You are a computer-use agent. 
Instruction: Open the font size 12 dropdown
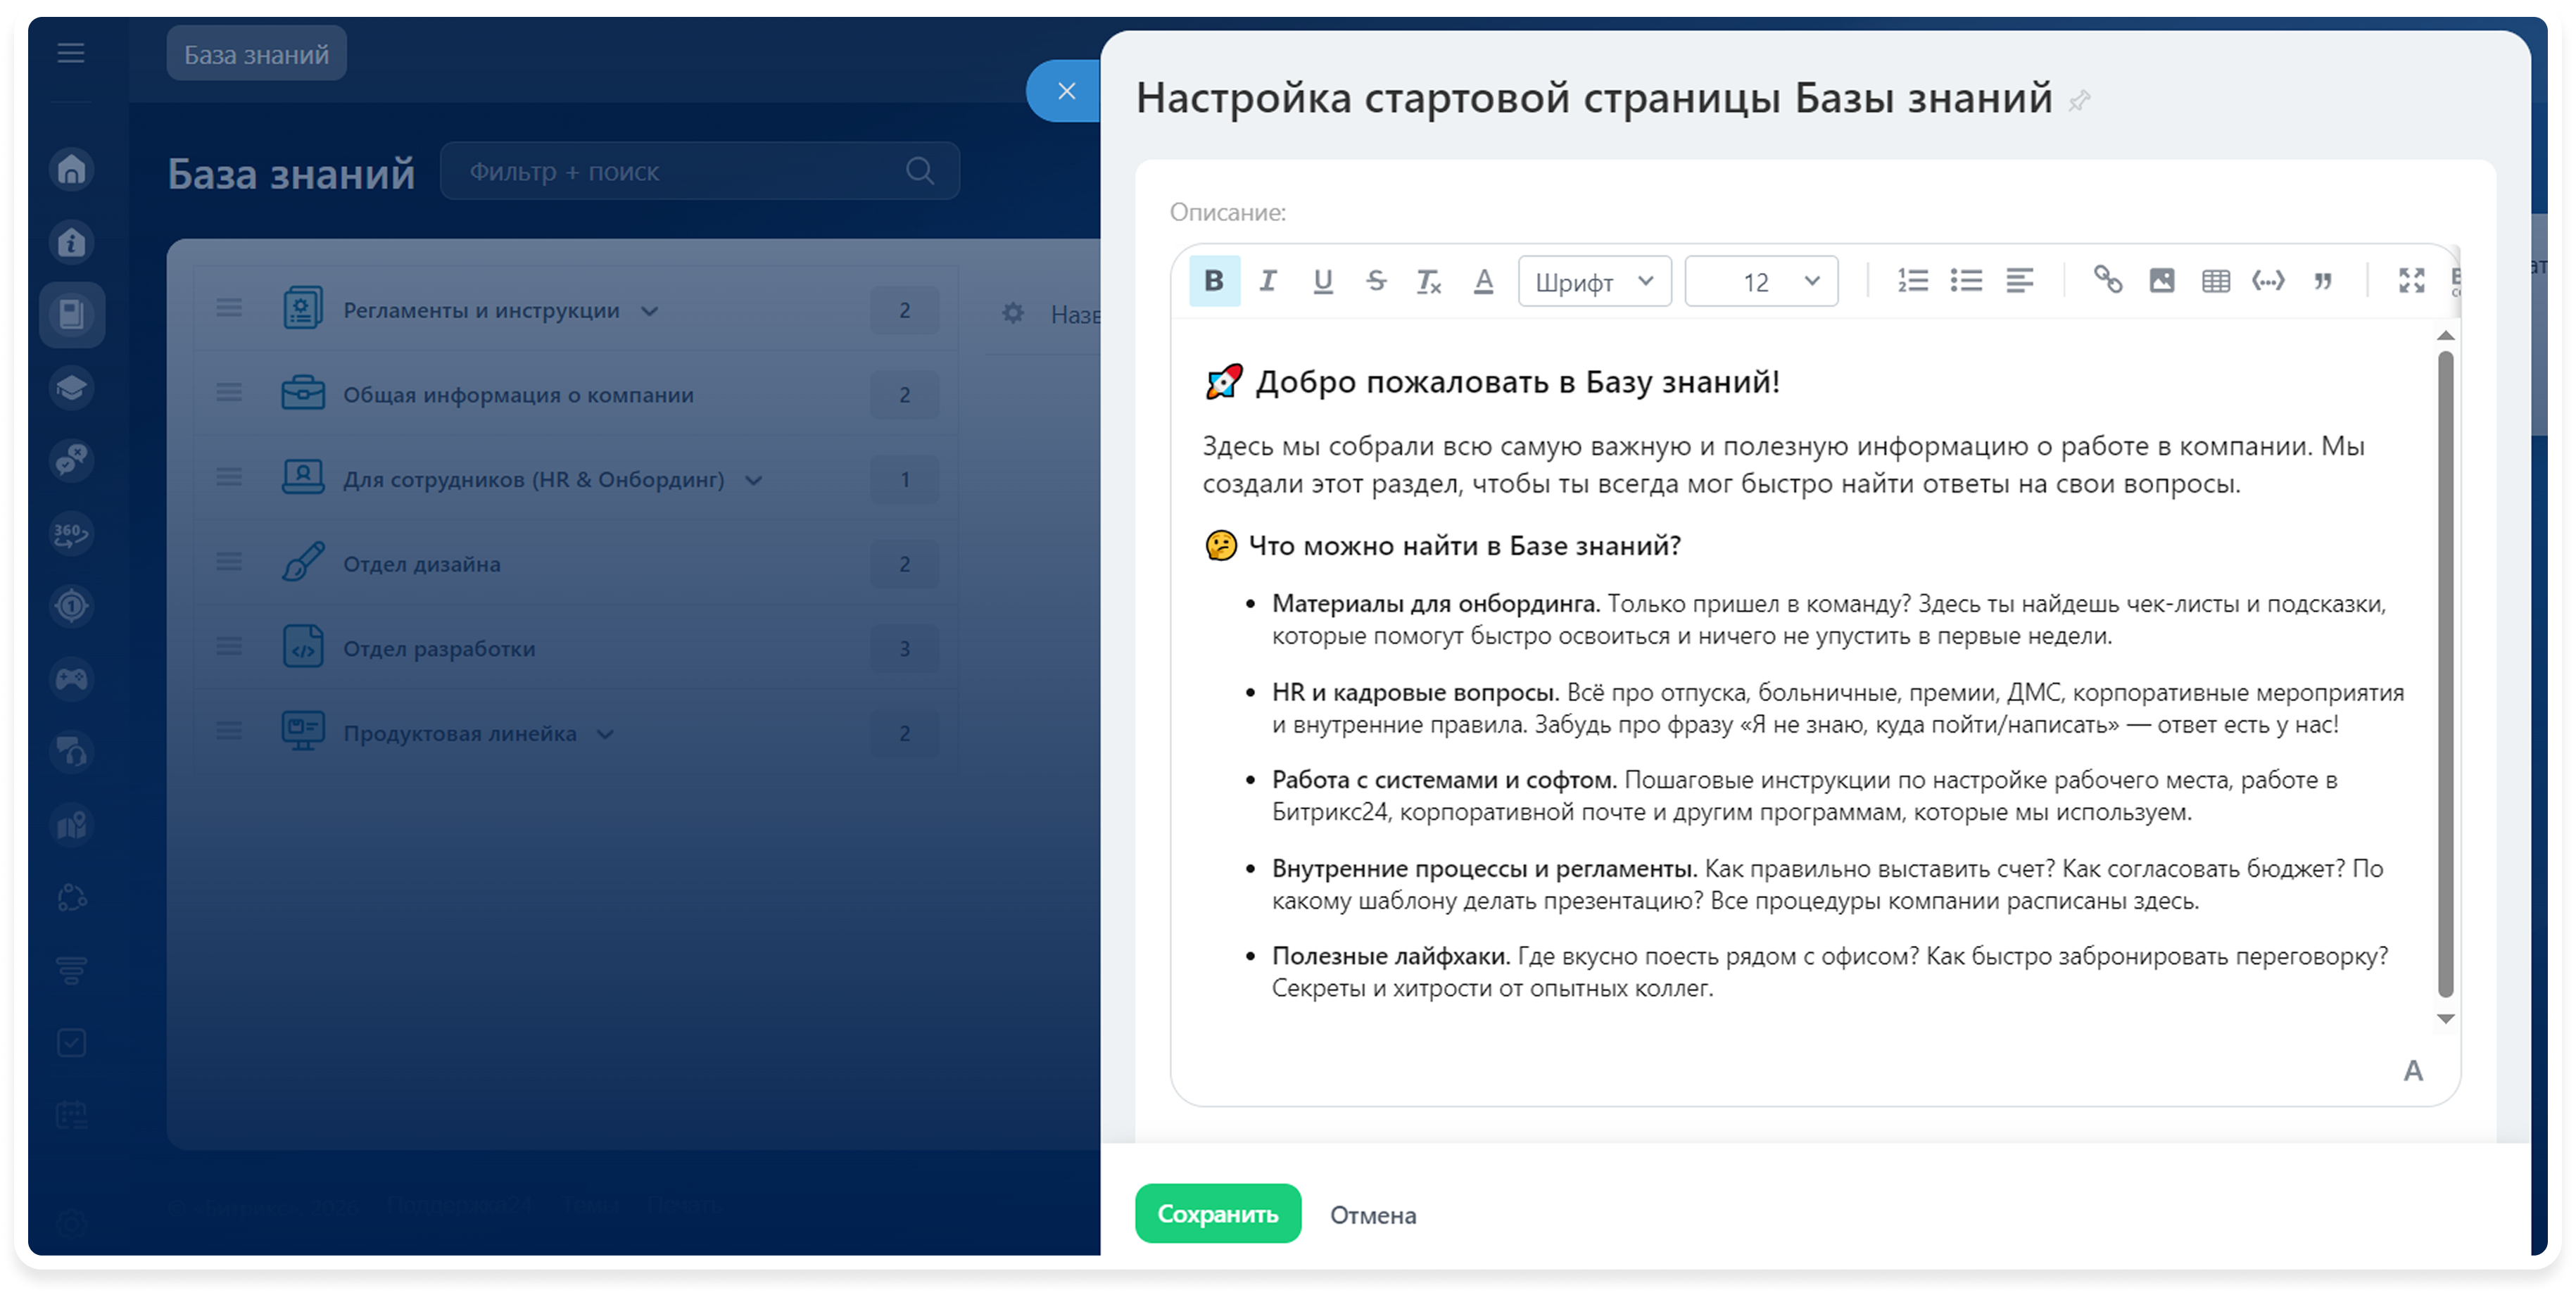[1761, 282]
